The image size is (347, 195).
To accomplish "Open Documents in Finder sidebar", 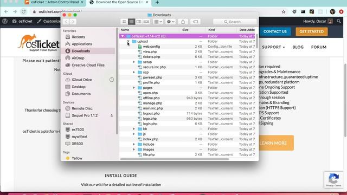I will 78,94.
